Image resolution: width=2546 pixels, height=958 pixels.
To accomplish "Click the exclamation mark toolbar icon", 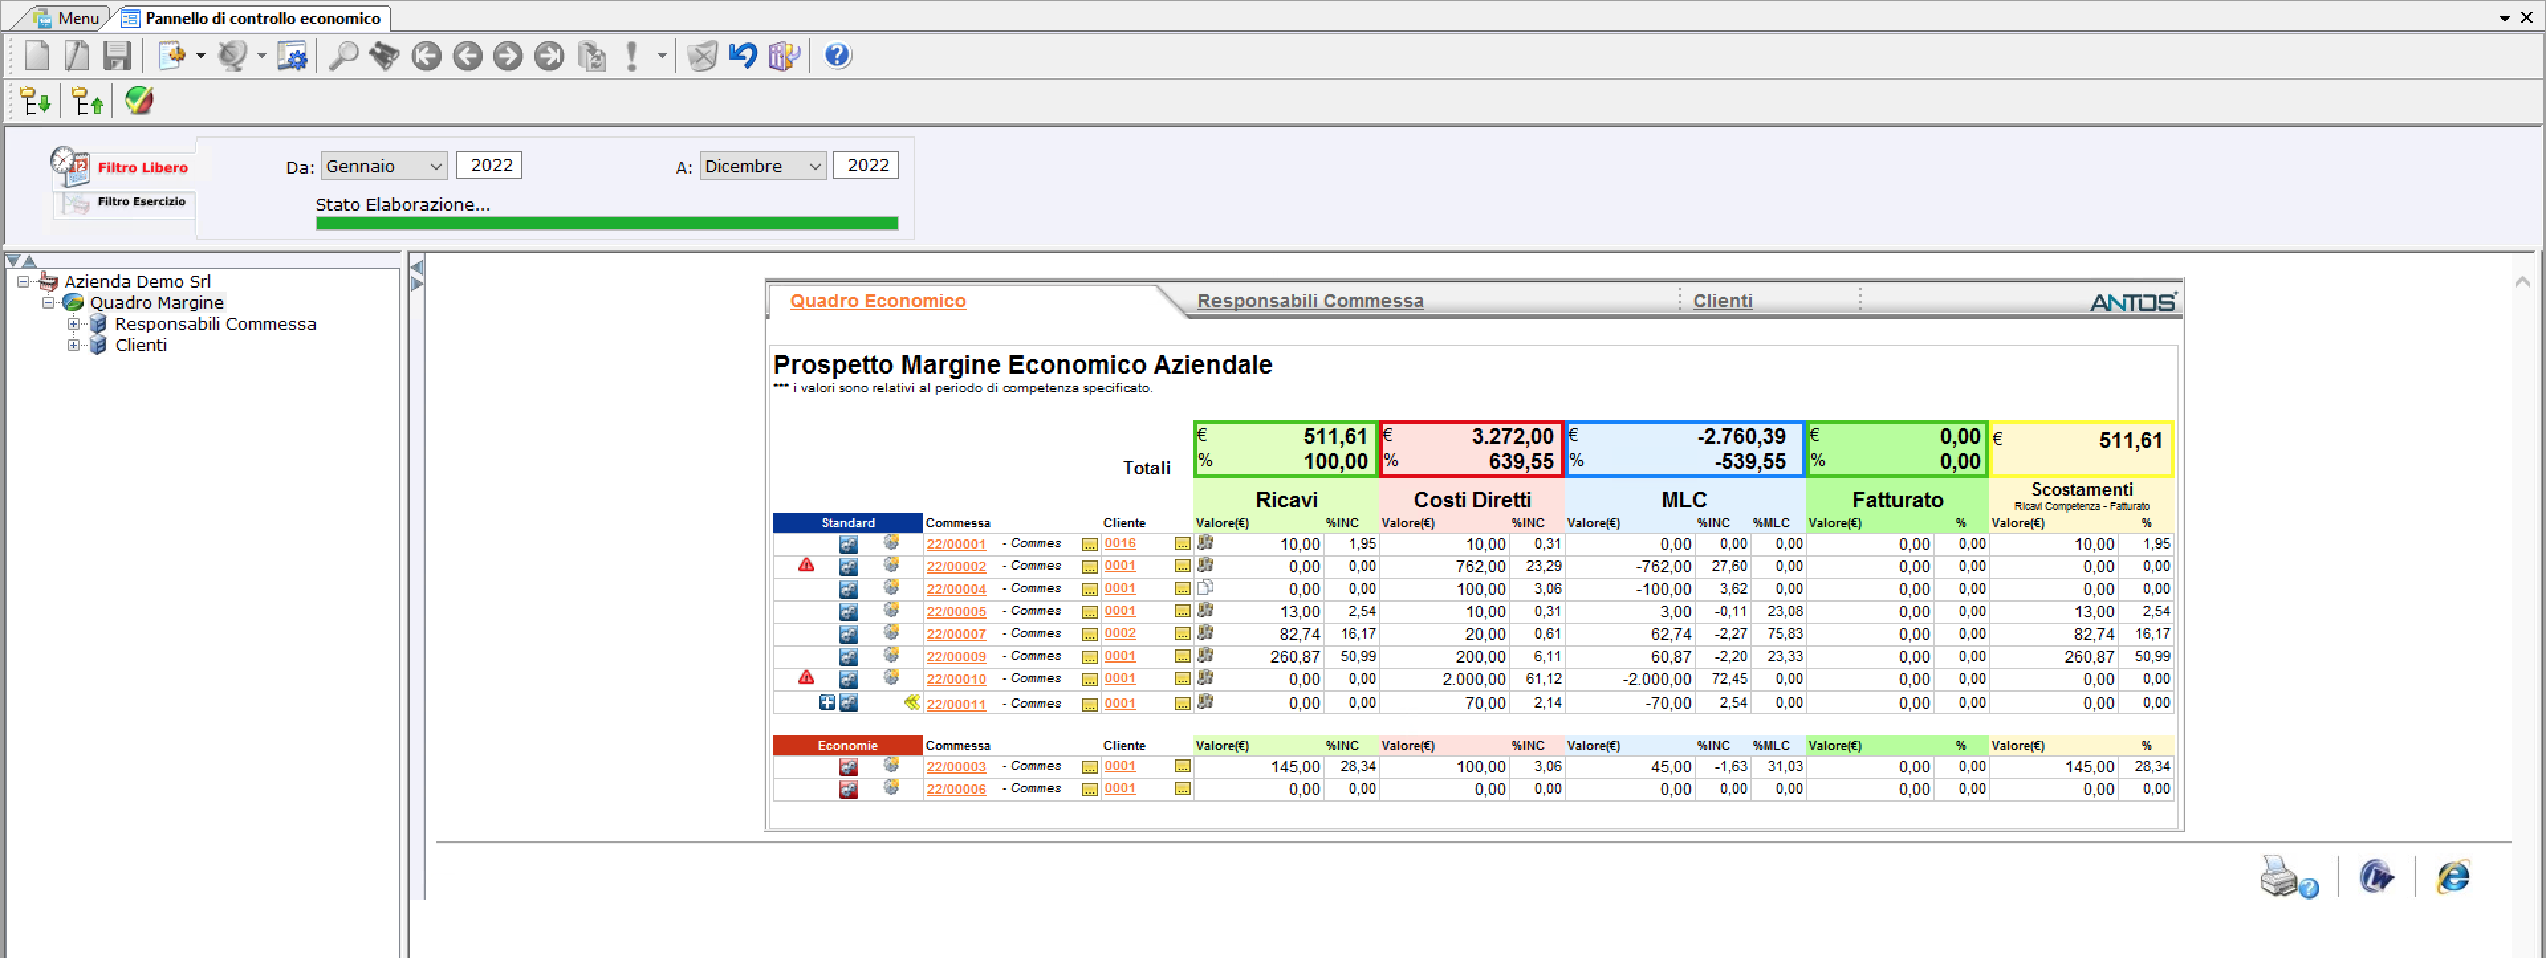I will (632, 55).
